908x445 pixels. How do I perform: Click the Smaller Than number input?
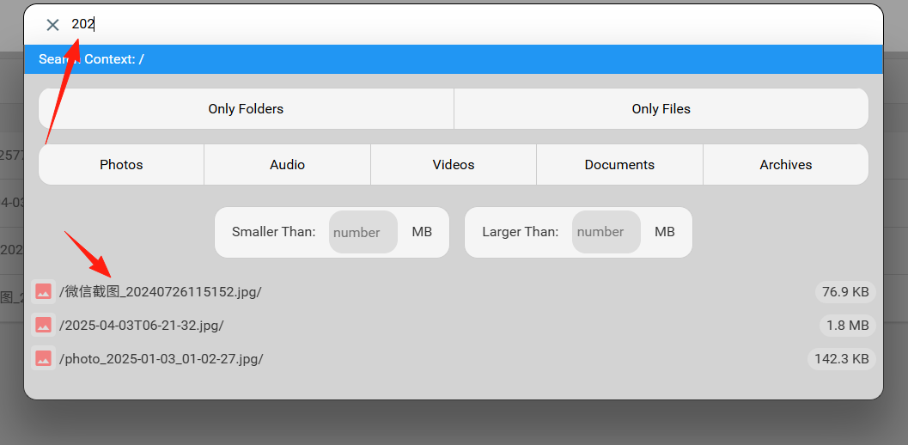[363, 232]
